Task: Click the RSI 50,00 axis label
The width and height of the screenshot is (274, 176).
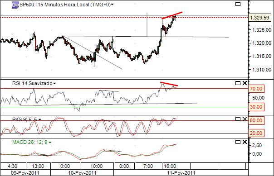Action: pyautogui.click(x=258, y=98)
